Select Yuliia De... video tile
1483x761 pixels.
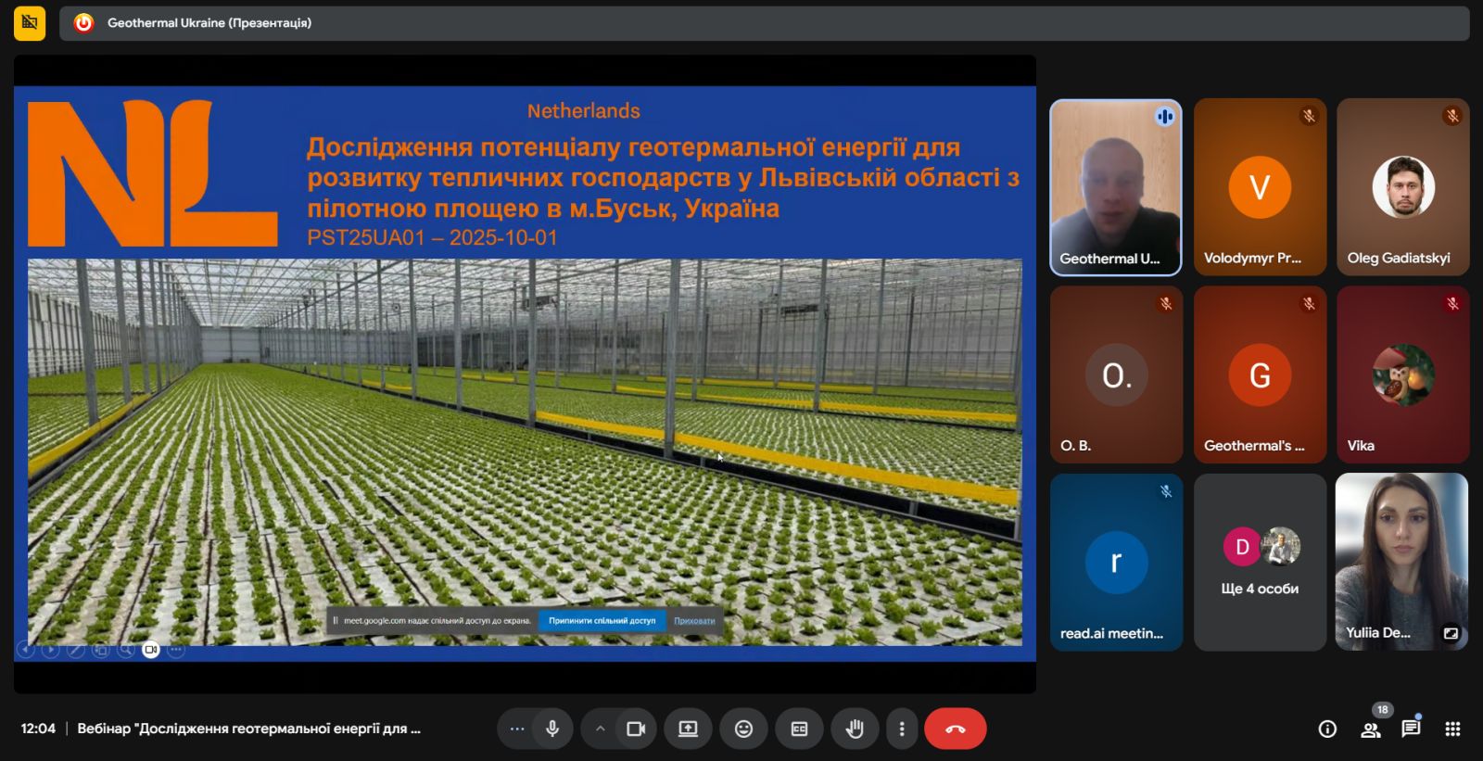1401,563
